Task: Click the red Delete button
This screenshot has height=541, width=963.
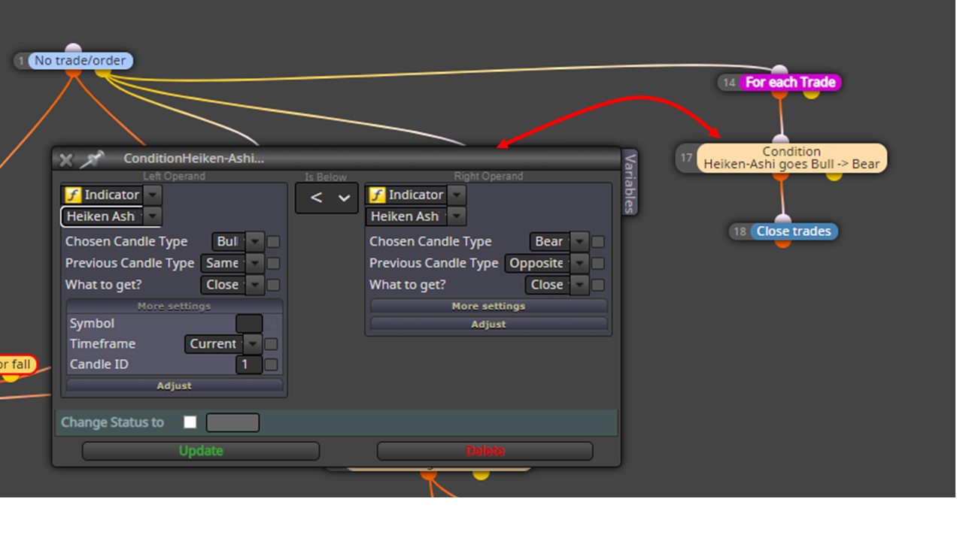Action: pyautogui.click(x=485, y=451)
